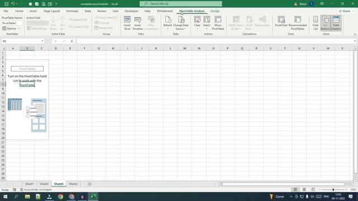Open the File tab
The image size is (358, 201).
6,11
